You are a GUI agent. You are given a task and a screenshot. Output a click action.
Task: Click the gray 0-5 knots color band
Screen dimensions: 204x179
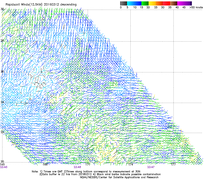(x=124, y=3)
